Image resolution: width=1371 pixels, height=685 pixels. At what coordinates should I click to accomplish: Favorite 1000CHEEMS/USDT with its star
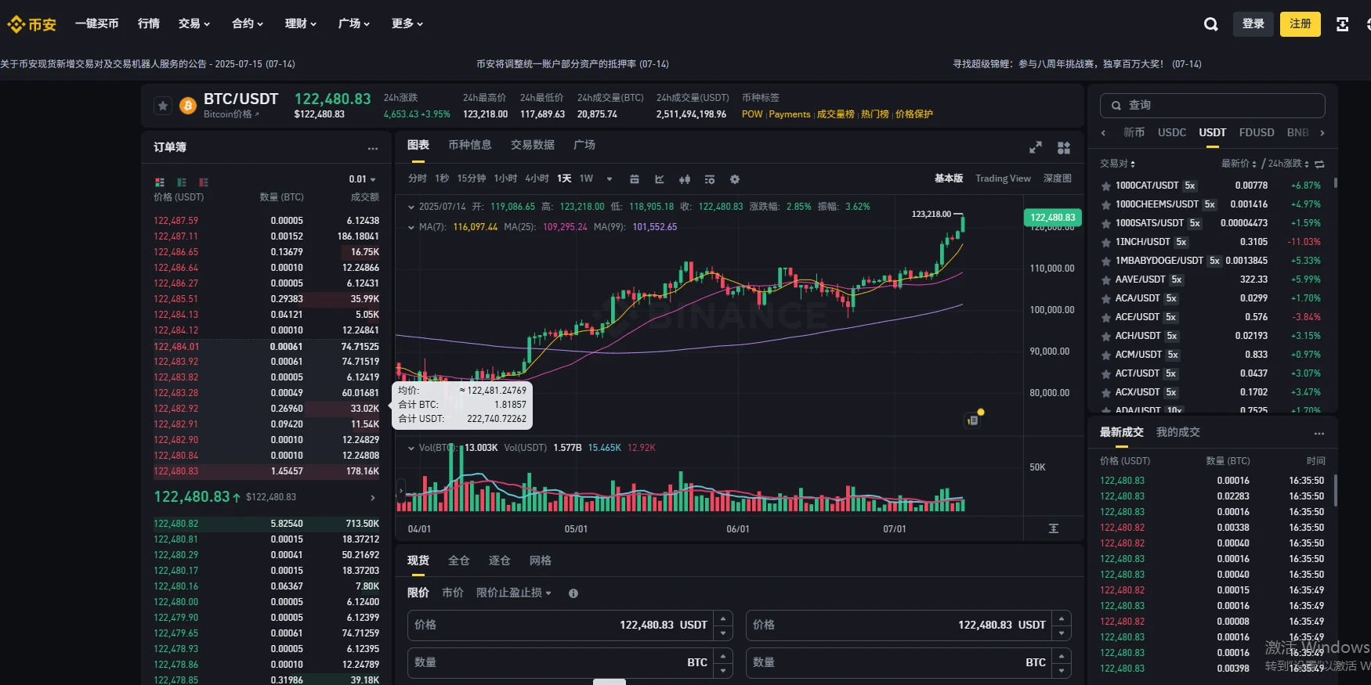pos(1106,205)
